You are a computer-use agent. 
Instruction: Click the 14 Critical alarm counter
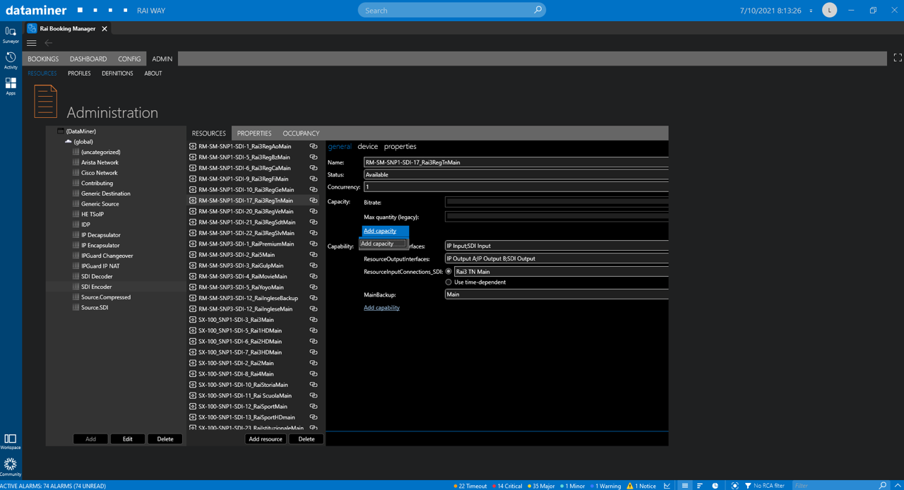point(506,486)
